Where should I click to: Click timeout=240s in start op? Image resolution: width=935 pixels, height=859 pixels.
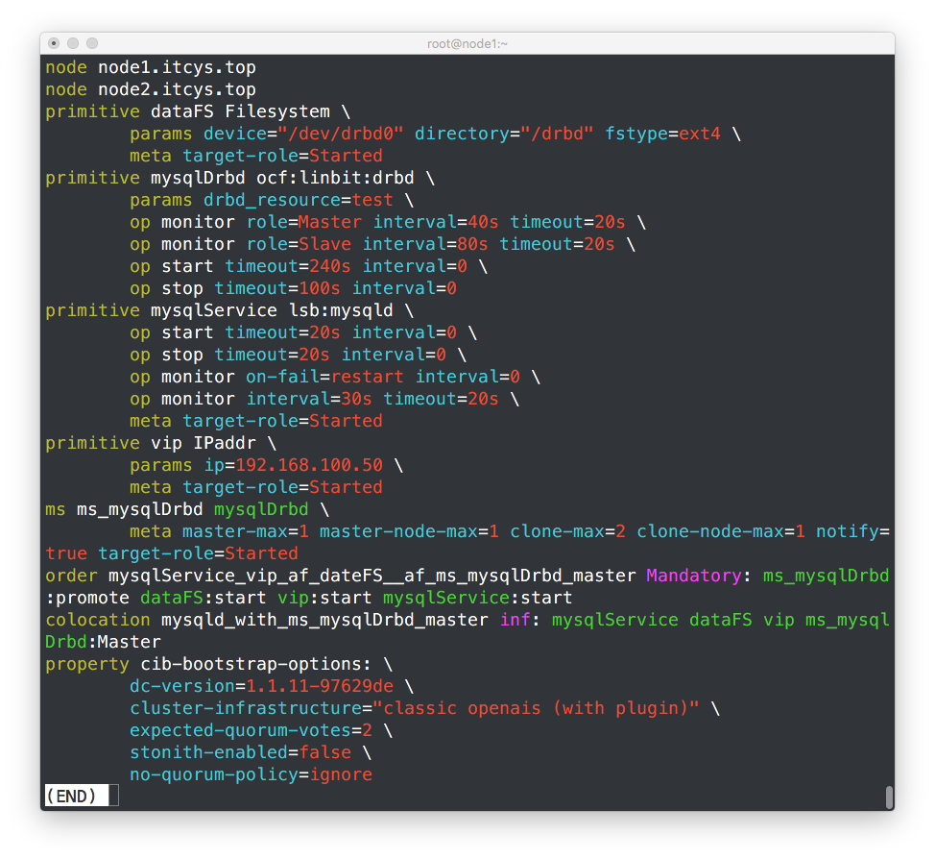coord(287,266)
